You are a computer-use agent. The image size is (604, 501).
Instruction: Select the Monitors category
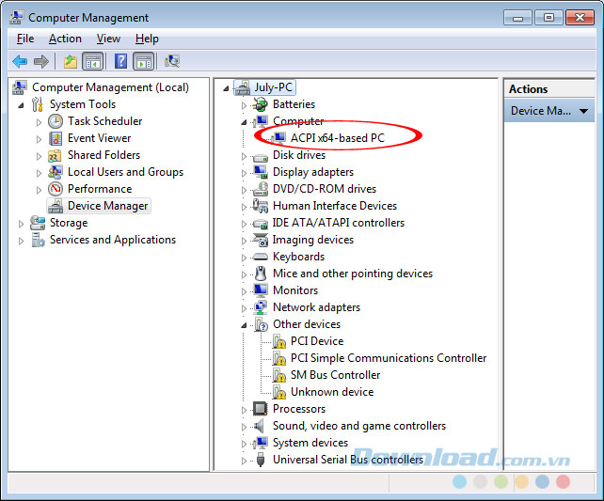(x=295, y=290)
